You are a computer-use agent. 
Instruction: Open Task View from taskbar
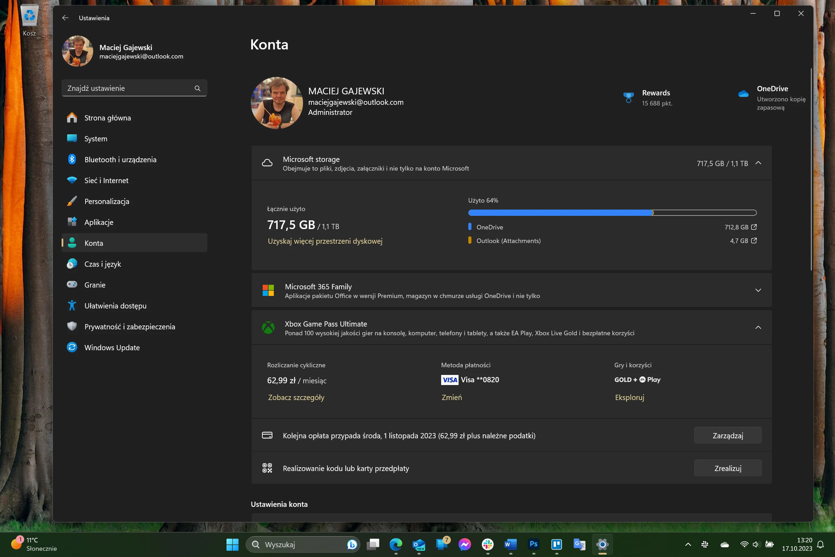click(373, 544)
